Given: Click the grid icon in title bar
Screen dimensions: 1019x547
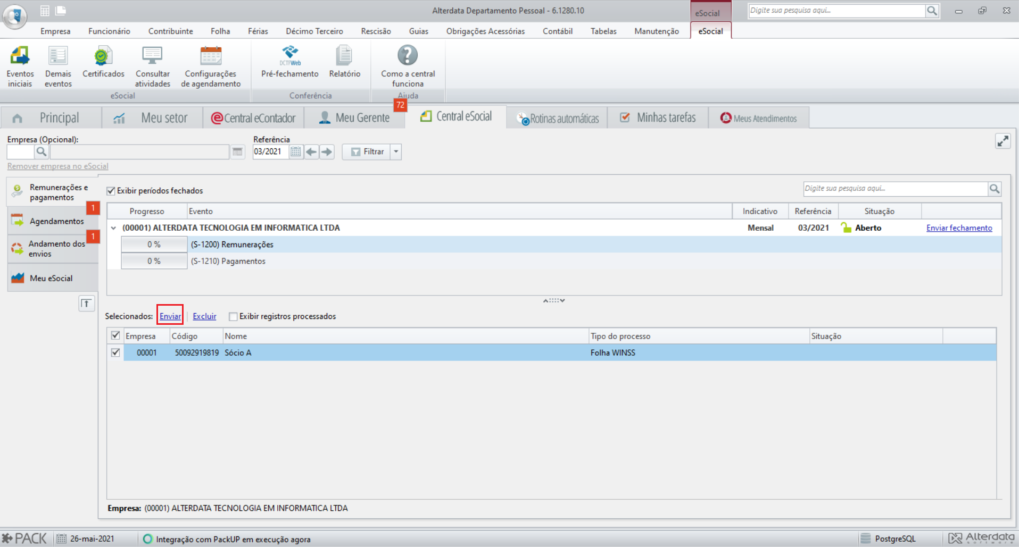Looking at the screenshot, I should coord(45,11).
